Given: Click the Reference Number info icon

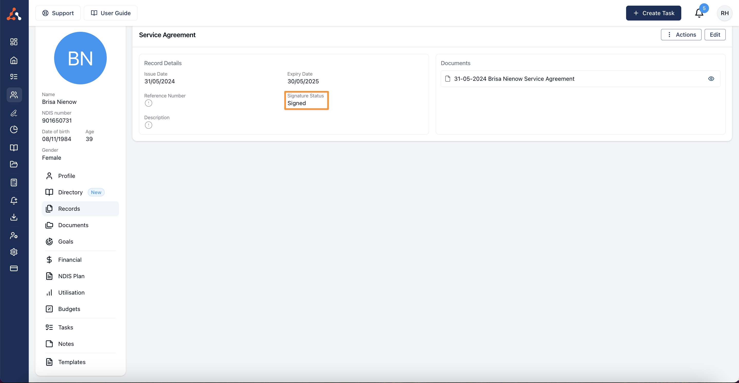Looking at the screenshot, I should [148, 103].
